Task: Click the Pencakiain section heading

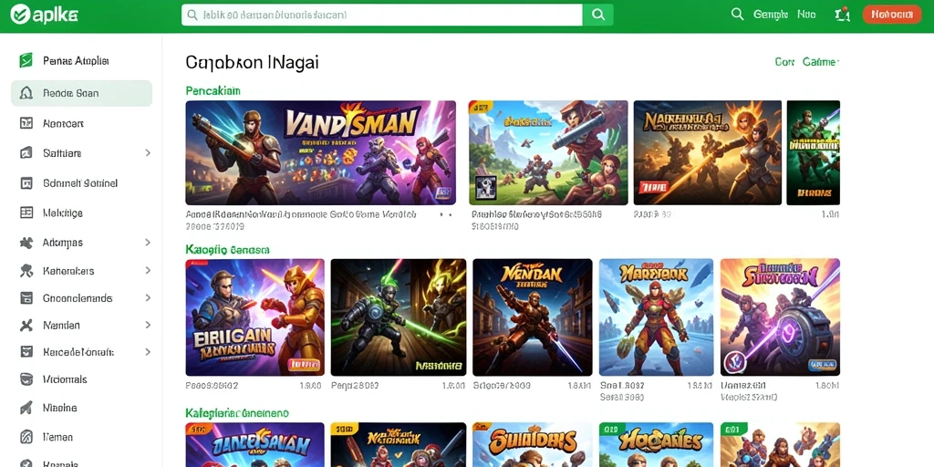Action: point(213,90)
